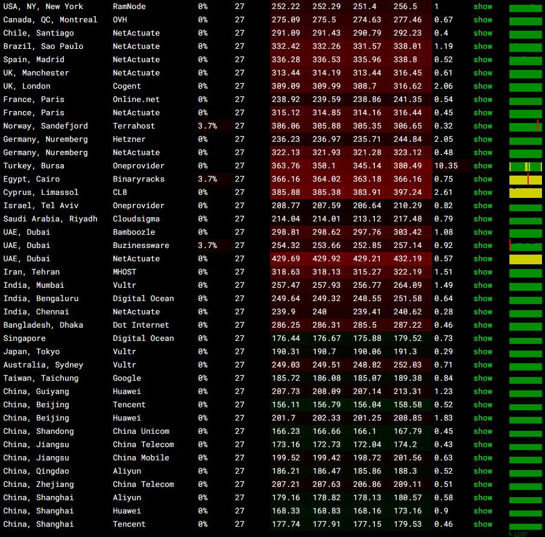Screen dimensions: 545x537
Task: Click show for Japan, Tokyo
Action: pyautogui.click(x=483, y=352)
